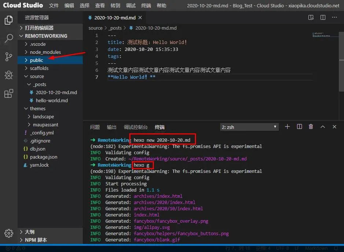Open markdown preview to the side icon
344x252 pixels.
tap(311, 18)
